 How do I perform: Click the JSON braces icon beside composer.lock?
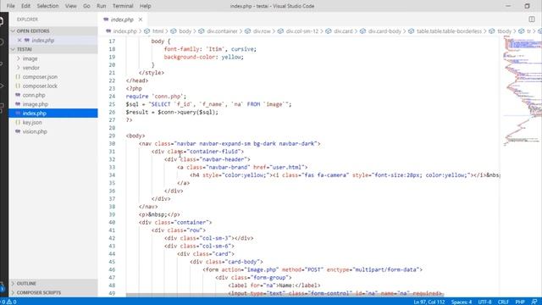(18, 86)
